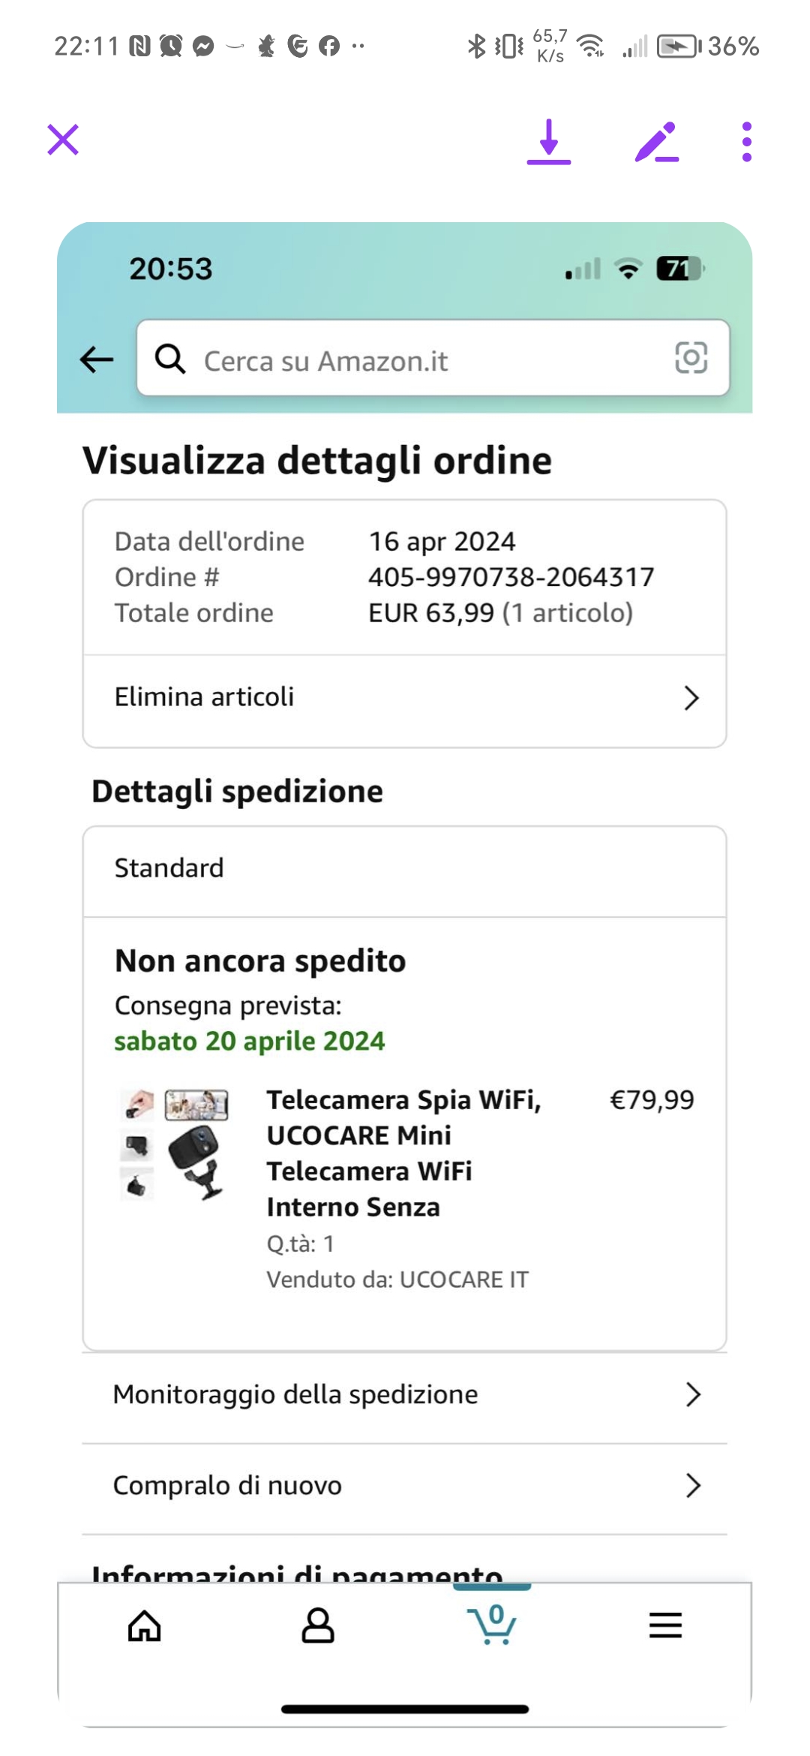Image resolution: width=810 pixels, height=1756 pixels.
Task: Expand Compralo di nuovo chevron
Action: click(693, 1485)
